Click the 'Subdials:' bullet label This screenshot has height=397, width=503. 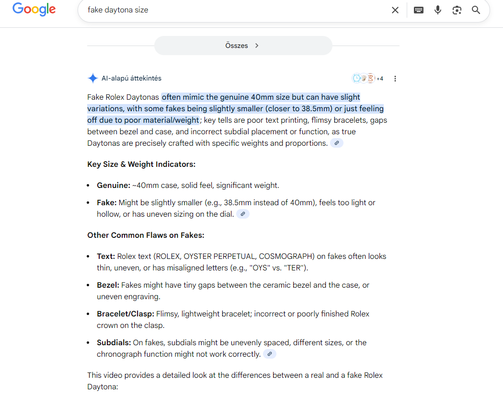click(x=114, y=343)
